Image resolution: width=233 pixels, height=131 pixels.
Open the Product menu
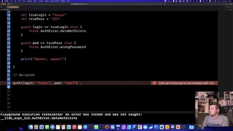41,1
